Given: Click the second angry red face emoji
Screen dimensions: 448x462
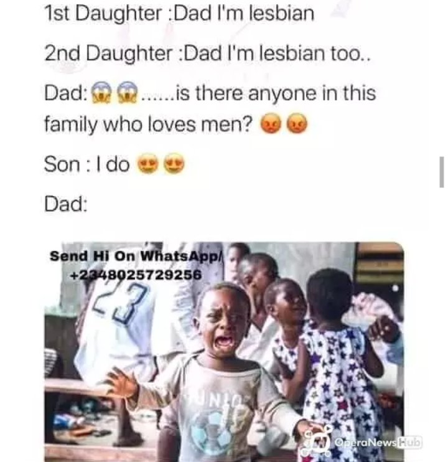Looking at the screenshot, I should pos(297,123).
